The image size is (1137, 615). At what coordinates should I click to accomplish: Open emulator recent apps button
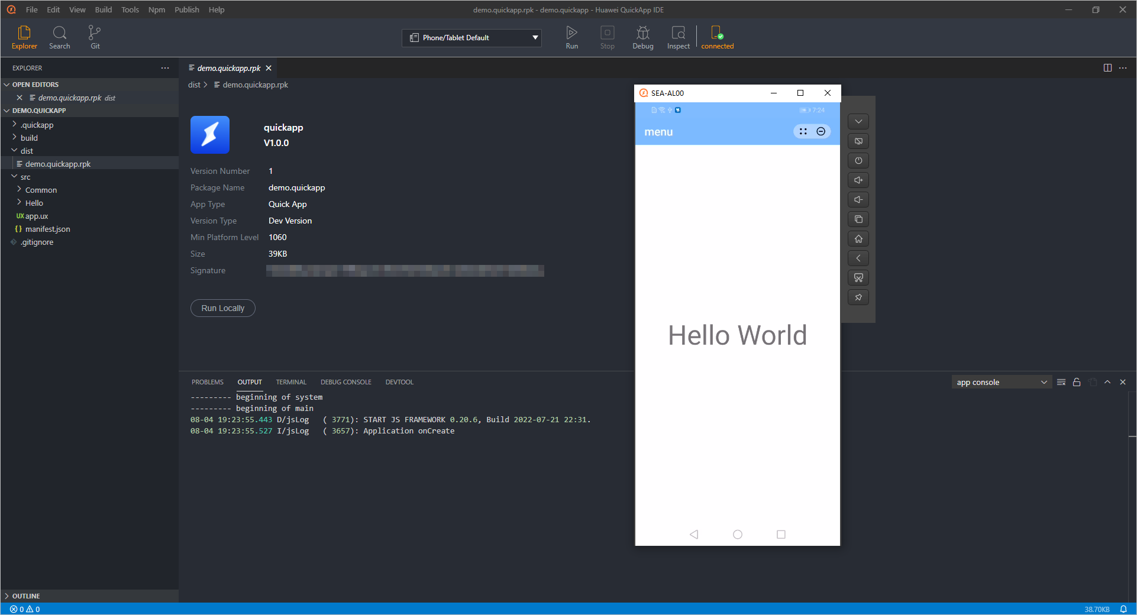pos(858,219)
